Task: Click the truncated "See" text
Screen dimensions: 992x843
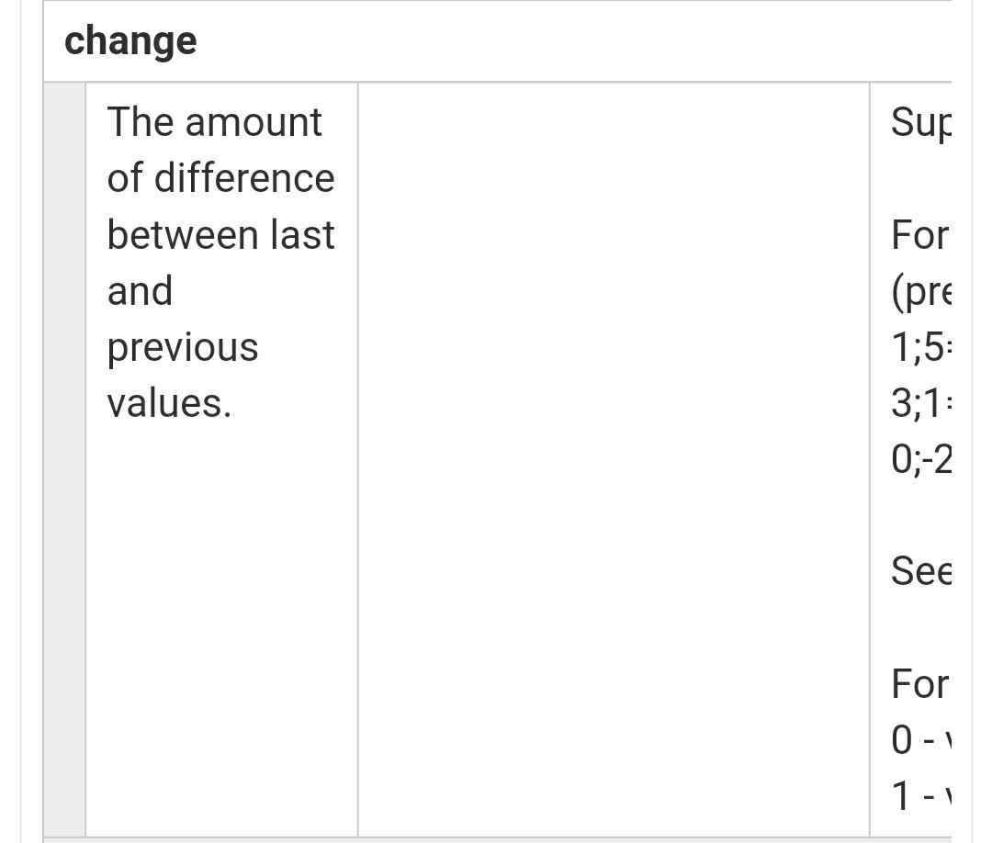Action: [x=921, y=572]
